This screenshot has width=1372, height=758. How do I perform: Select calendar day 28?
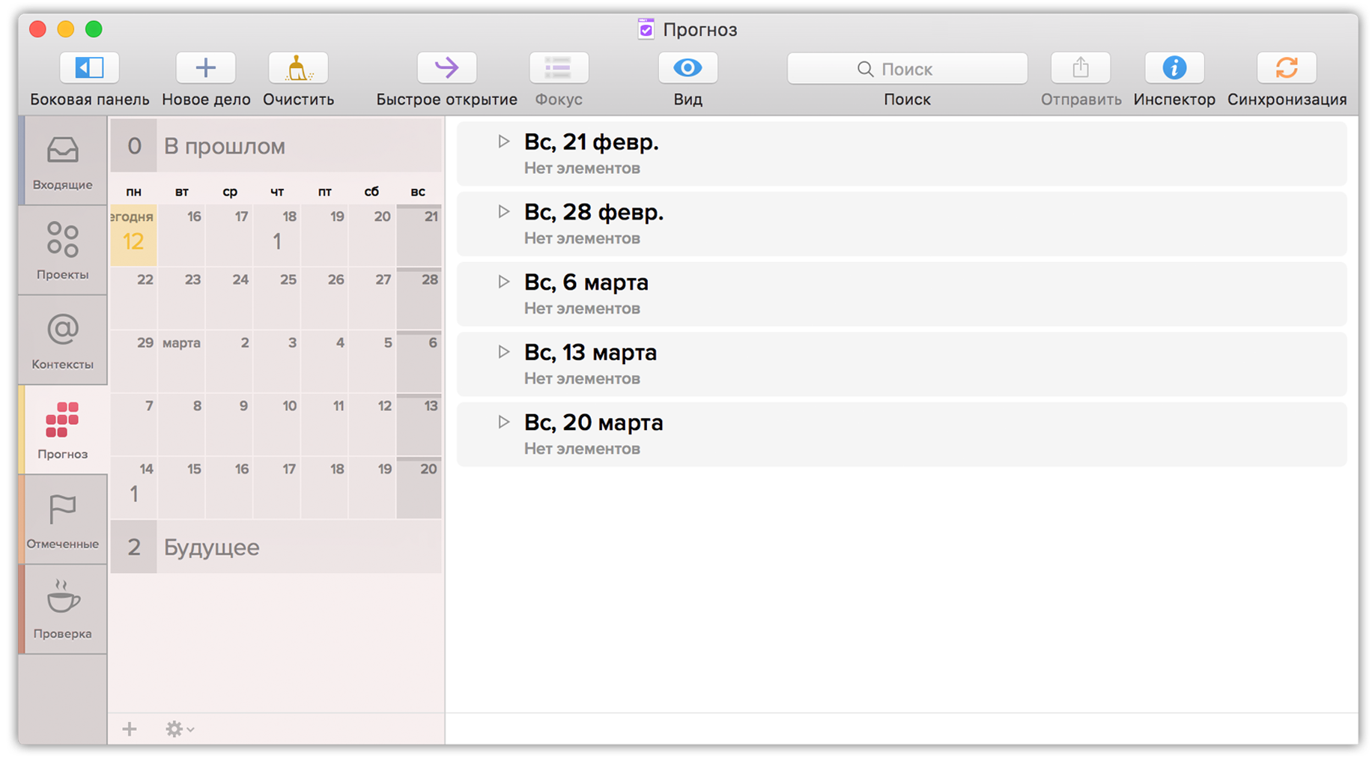(419, 298)
